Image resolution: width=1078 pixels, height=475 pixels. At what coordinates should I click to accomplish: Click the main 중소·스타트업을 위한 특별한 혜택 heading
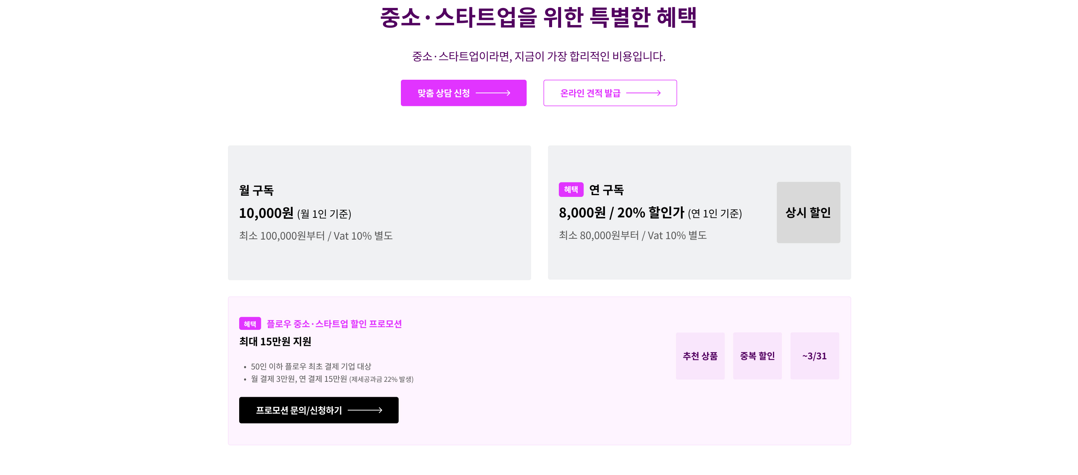[x=538, y=17]
